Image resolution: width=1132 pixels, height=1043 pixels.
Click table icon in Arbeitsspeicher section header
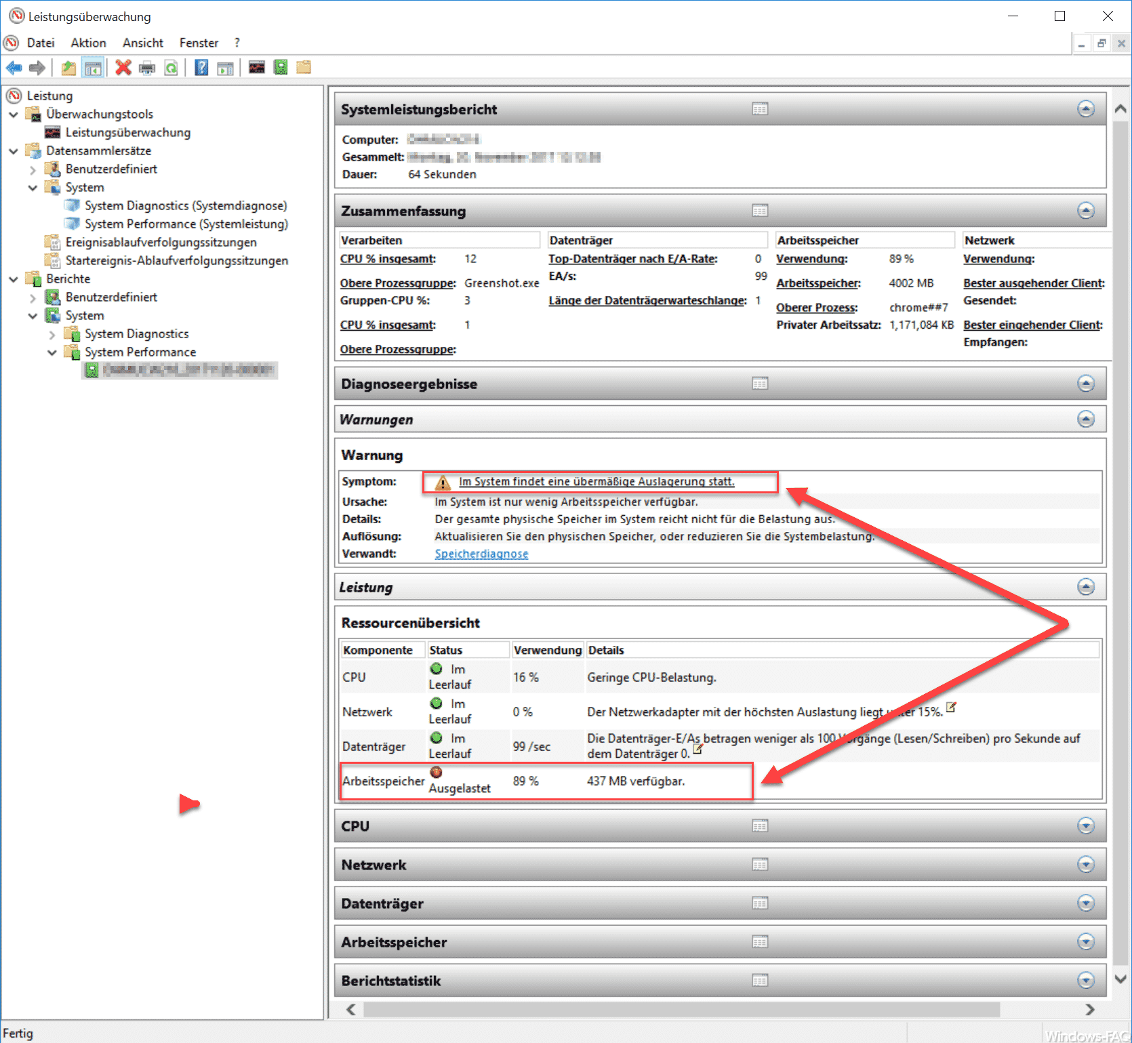point(760,941)
